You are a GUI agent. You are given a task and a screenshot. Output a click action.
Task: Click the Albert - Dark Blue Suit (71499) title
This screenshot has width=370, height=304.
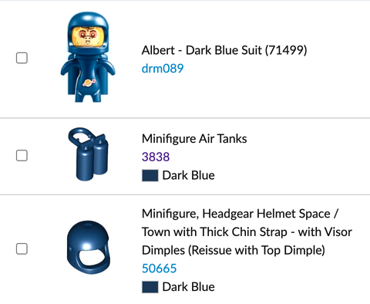[224, 50]
